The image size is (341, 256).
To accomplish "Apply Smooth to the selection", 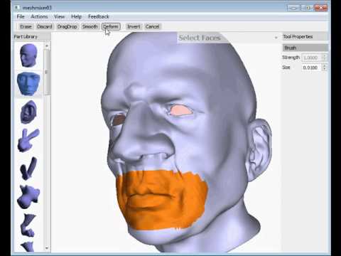I will pyautogui.click(x=90, y=26).
